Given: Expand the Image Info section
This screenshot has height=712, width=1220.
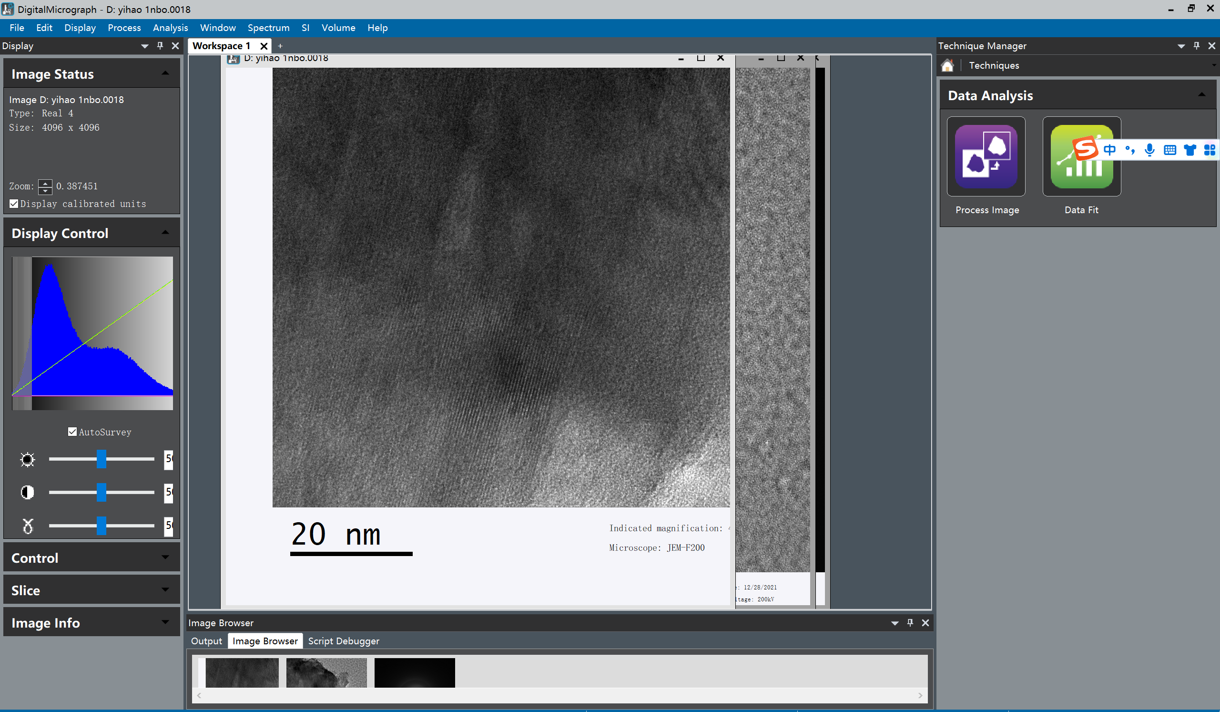Looking at the screenshot, I should 91,623.
